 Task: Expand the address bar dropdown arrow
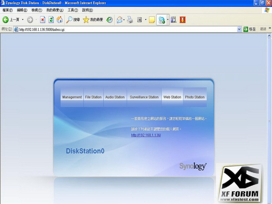pyautogui.click(x=239, y=30)
